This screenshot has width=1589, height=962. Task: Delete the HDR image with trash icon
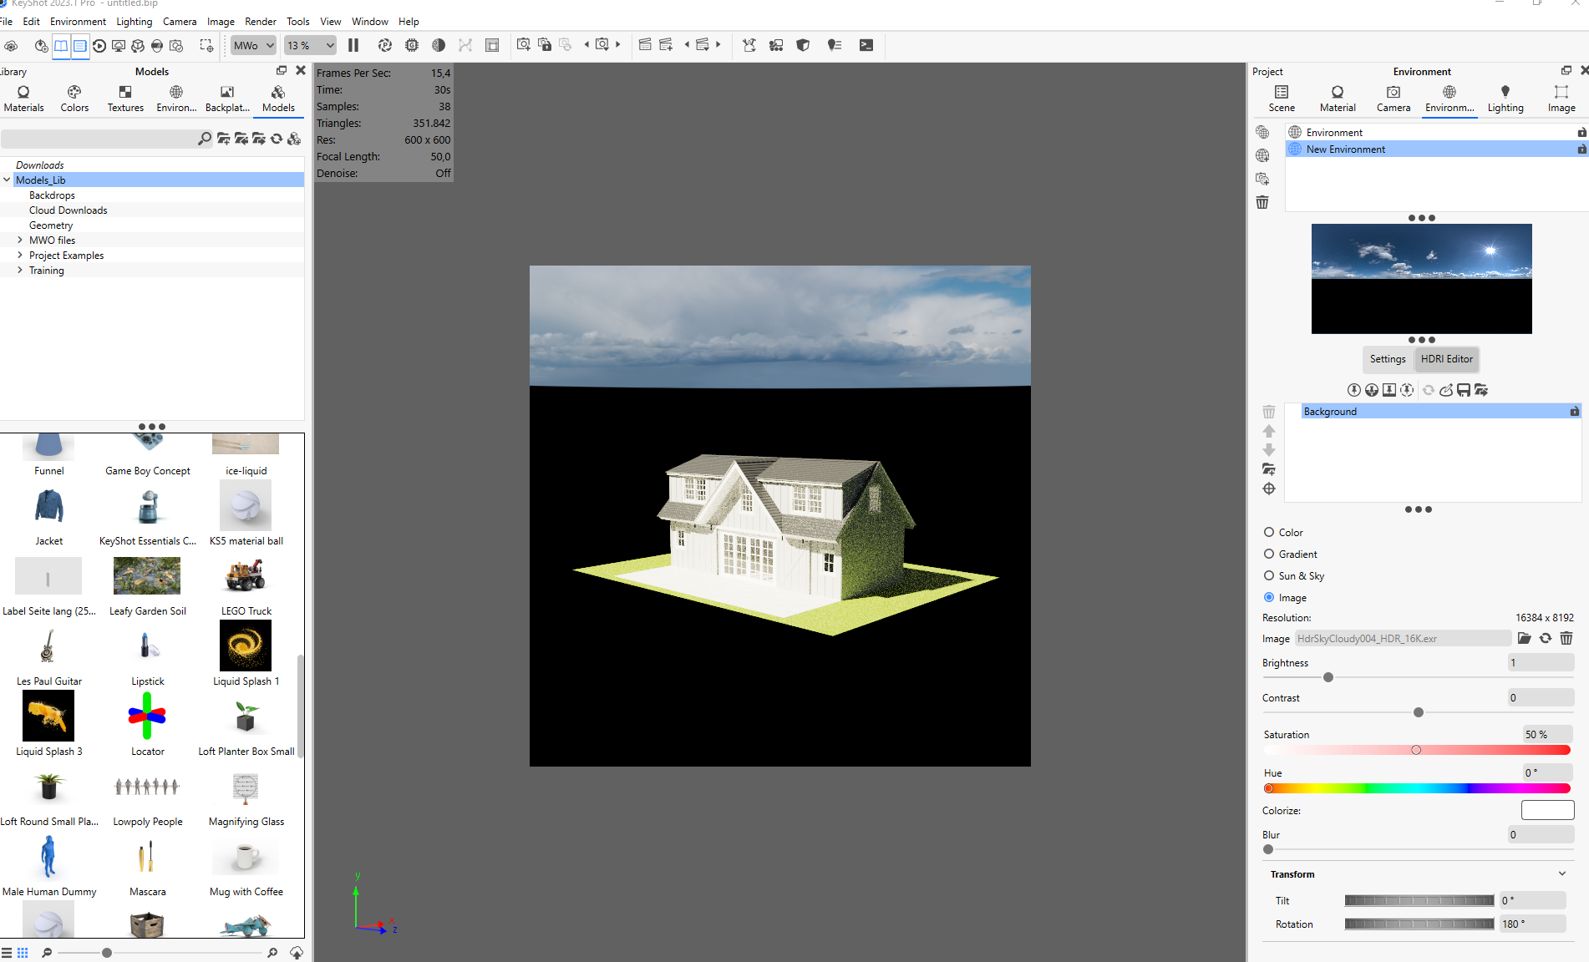coord(1566,638)
